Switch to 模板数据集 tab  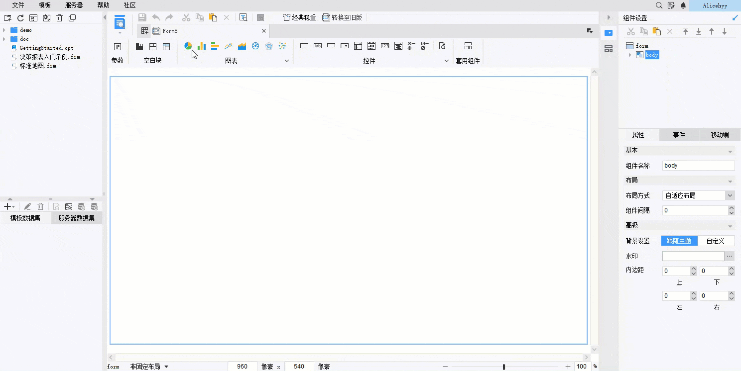click(x=25, y=218)
